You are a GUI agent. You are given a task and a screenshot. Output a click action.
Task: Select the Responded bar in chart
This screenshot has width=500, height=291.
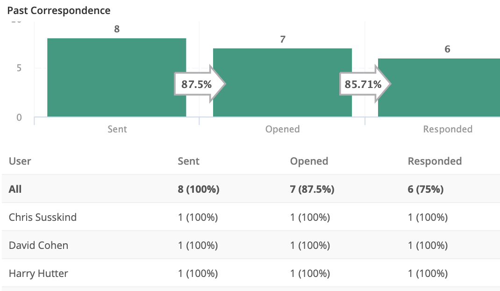pyautogui.click(x=439, y=88)
